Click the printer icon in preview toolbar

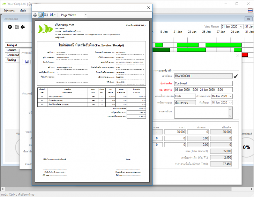pyautogui.click(x=35, y=15)
